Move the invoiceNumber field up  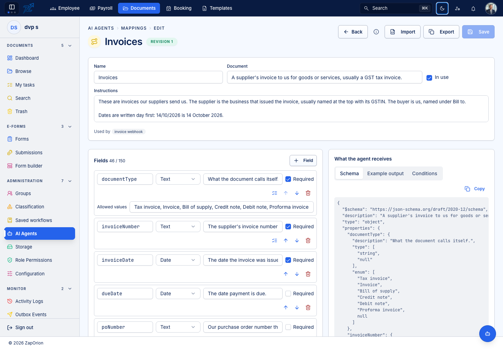point(286,240)
